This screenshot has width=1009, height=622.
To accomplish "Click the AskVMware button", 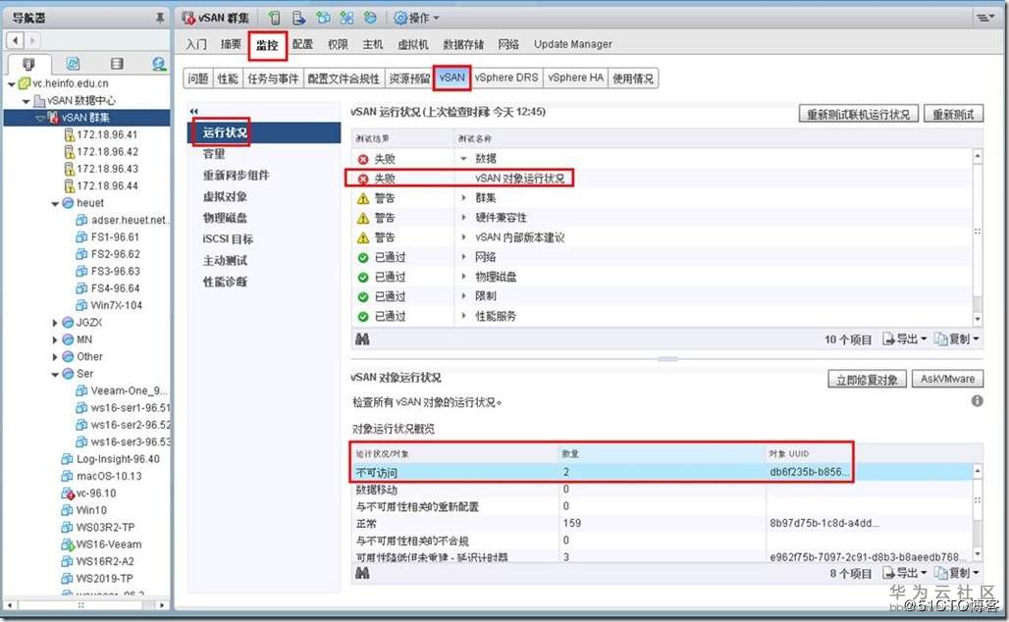I will (x=947, y=379).
